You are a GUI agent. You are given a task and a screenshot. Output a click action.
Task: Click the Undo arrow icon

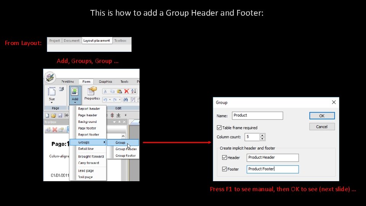click(105, 100)
